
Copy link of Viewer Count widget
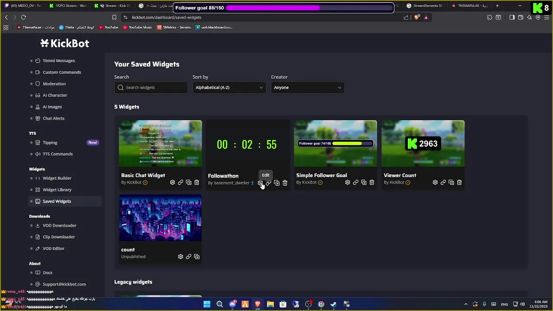coord(443,182)
